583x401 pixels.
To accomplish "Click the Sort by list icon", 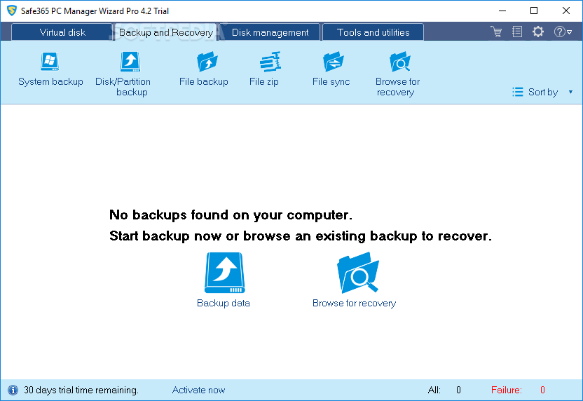I will pos(518,92).
